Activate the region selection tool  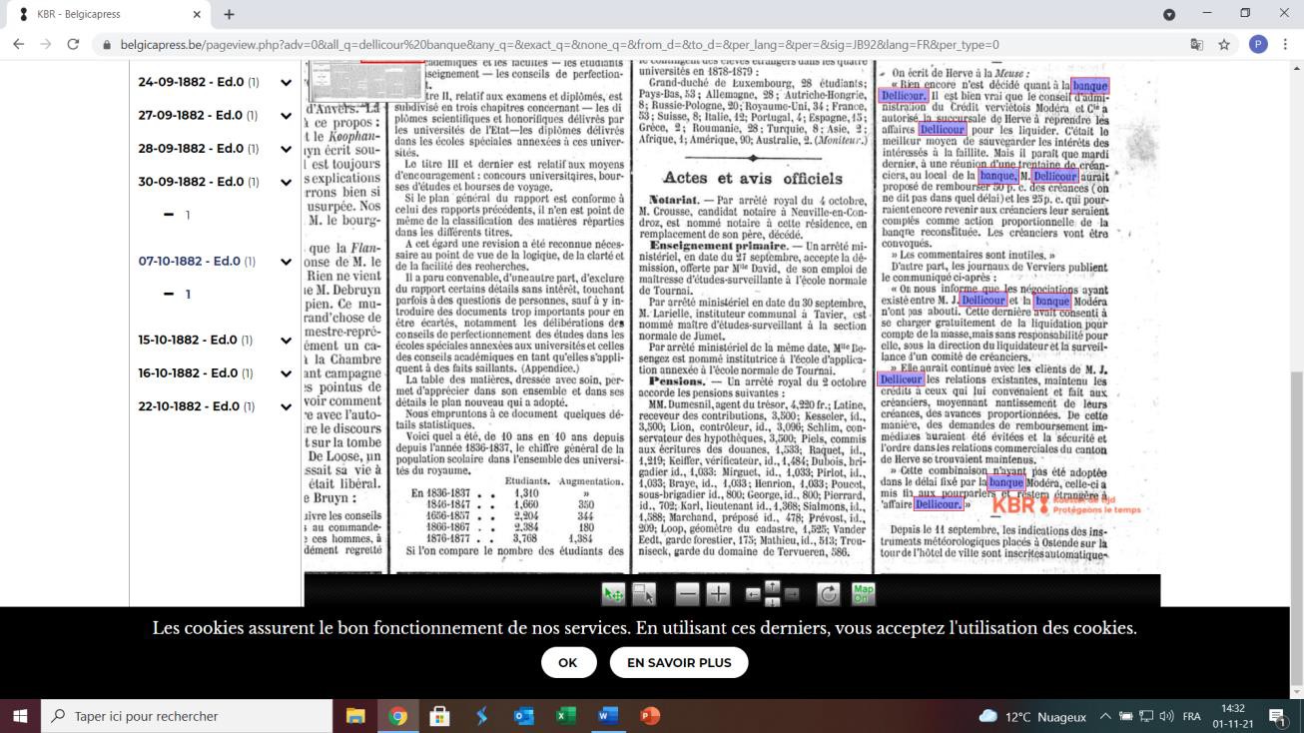click(x=644, y=594)
